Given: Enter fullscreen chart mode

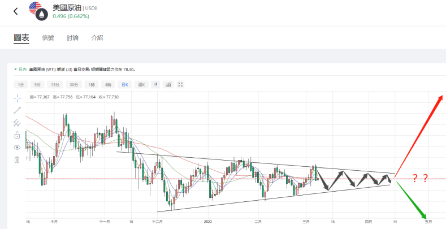Looking at the screenshot, I should (x=180, y=84).
